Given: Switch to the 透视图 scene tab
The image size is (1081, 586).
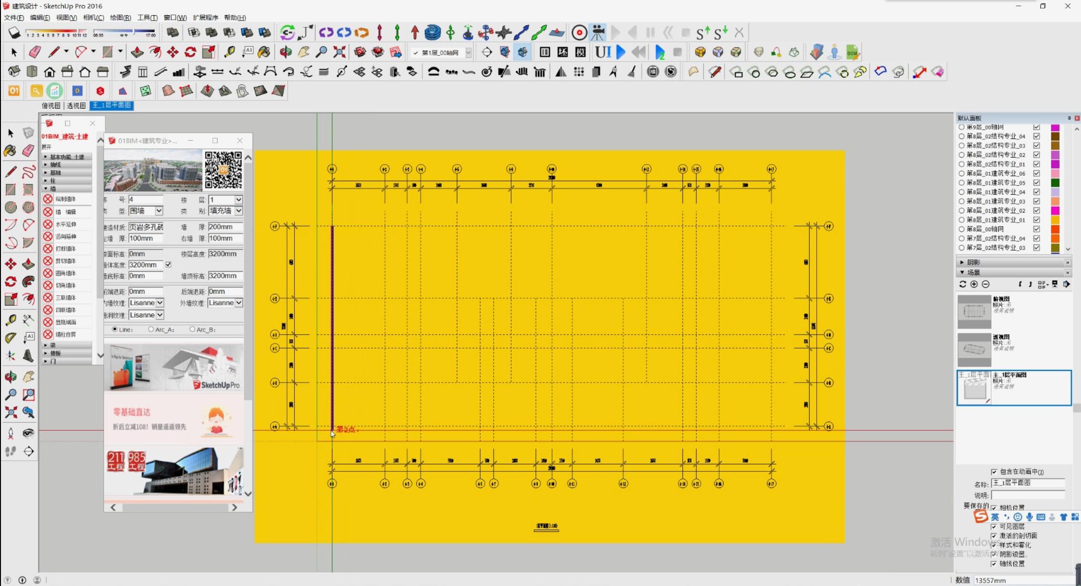Looking at the screenshot, I should tap(76, 106).
